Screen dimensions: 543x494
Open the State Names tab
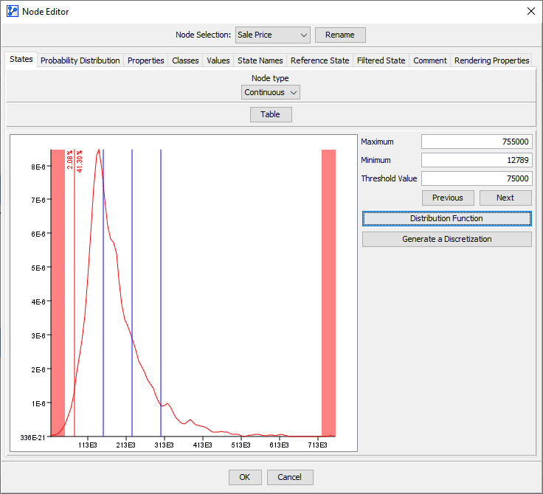[x=260, y=60]
